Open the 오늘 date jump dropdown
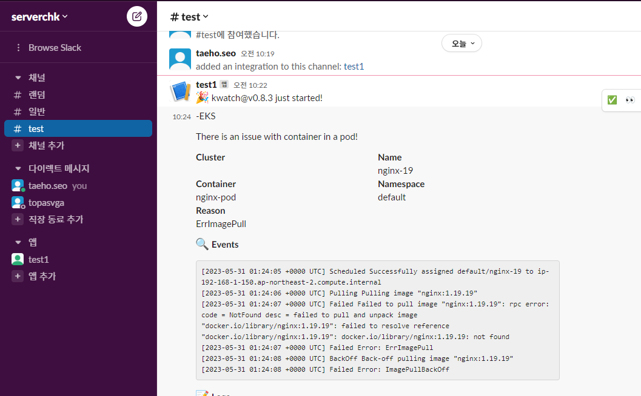The width and height of the screenshot is (641, 396). (x=461, y=43)
